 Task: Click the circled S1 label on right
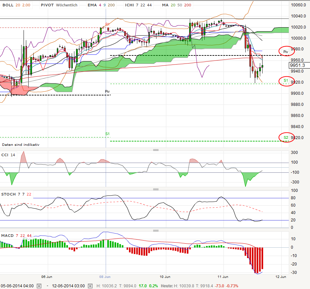(286, 80)
